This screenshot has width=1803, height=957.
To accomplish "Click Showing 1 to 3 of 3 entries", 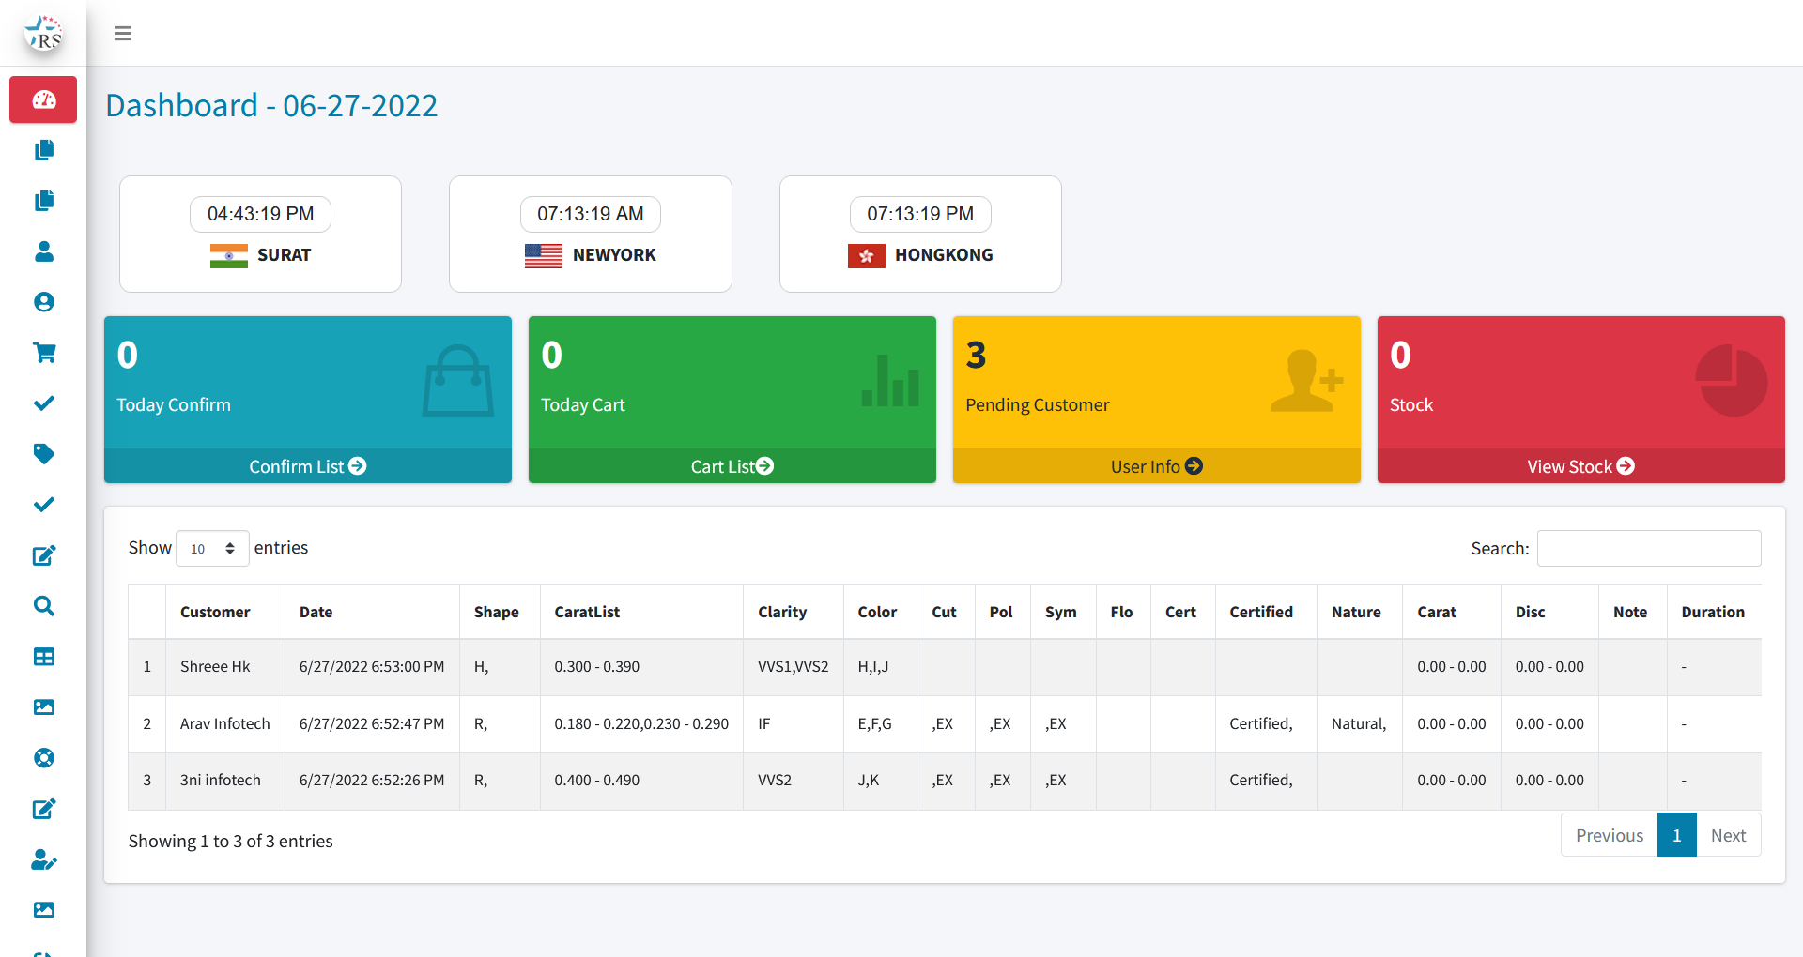I will pyautogui.click(x=231, y=842).
